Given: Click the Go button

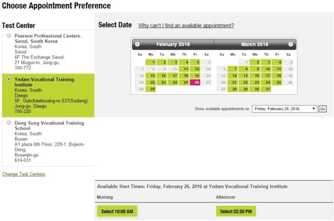Looking at the screenshot, I should (x=322, y=109).
